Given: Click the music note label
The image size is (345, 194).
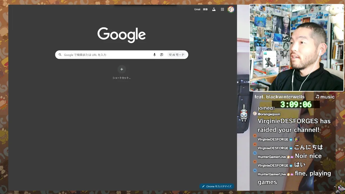Looking at the screenshot, I should tap(325, 97).
